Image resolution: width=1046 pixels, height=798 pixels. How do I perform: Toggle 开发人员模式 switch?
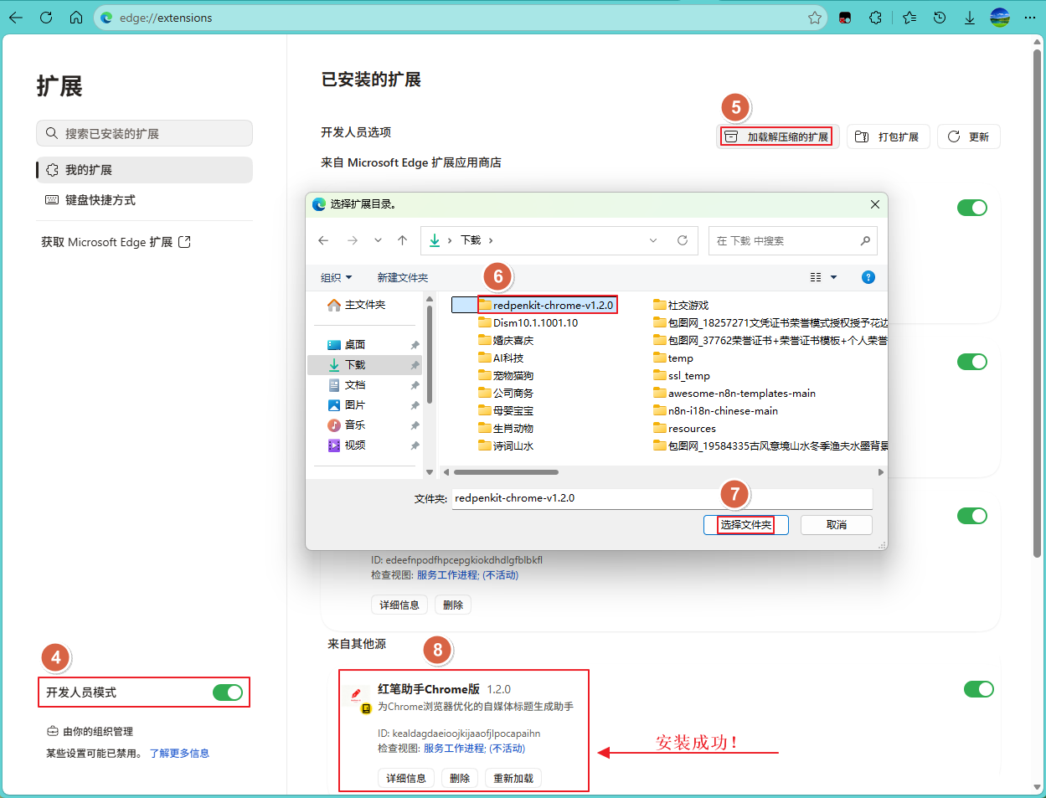click(227, 692)
